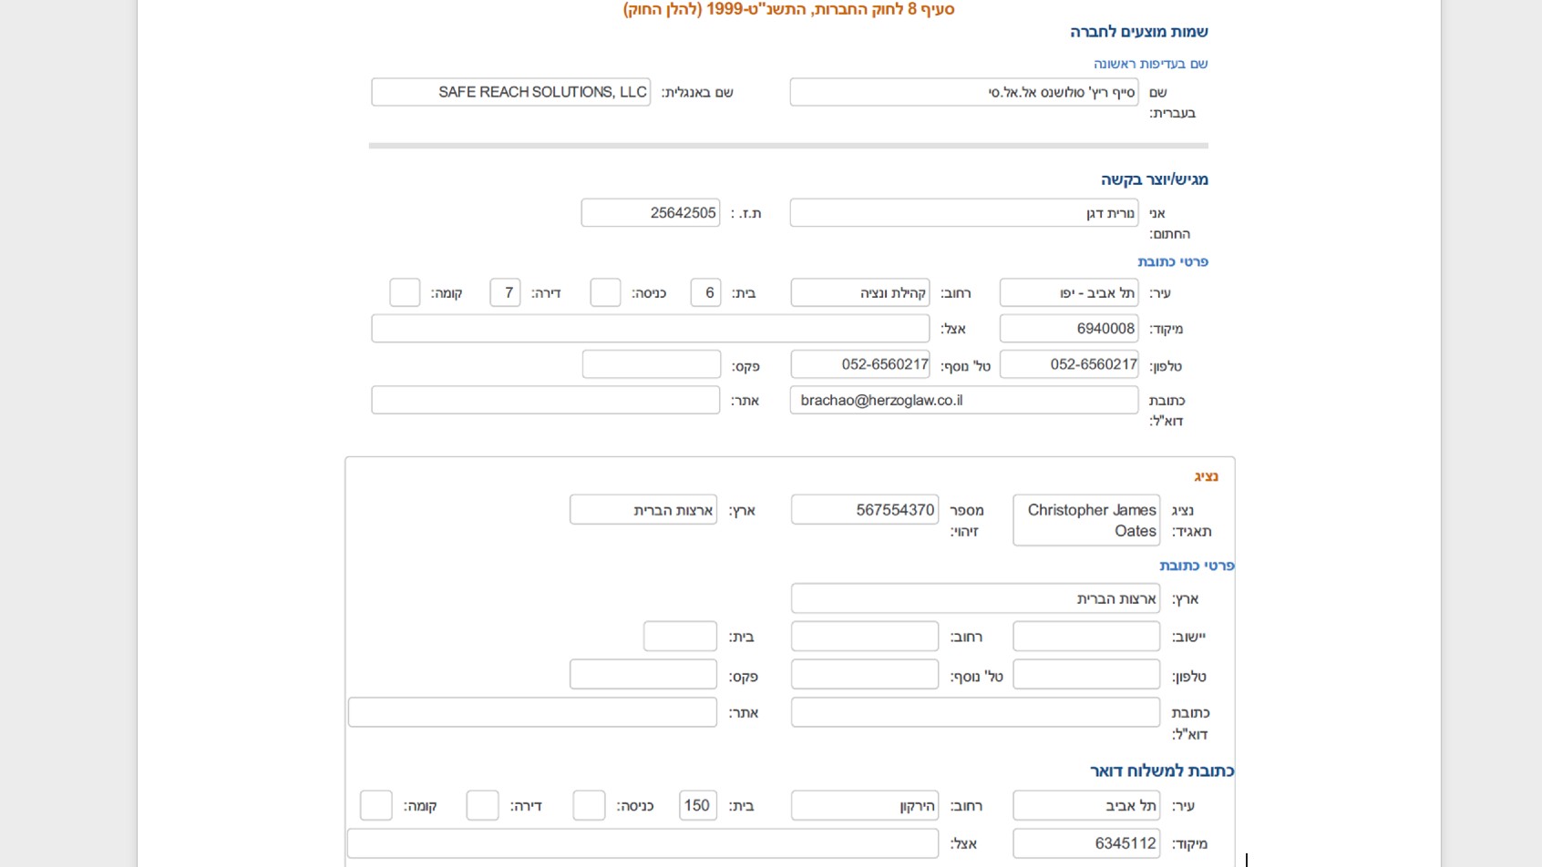The image size is (1542, 867).
Task: Select the Hebrew company name field
Action: click(x=963, y=91)
